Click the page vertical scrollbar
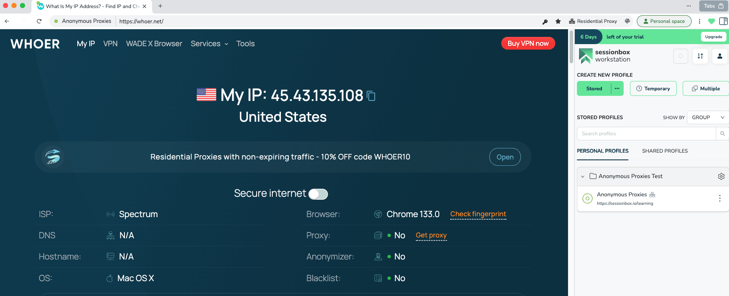 571,47
